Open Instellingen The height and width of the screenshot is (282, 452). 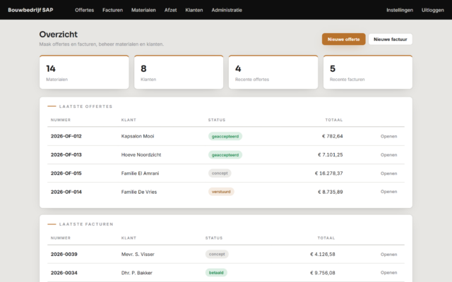pyautogui.click(x=400, y=10)
